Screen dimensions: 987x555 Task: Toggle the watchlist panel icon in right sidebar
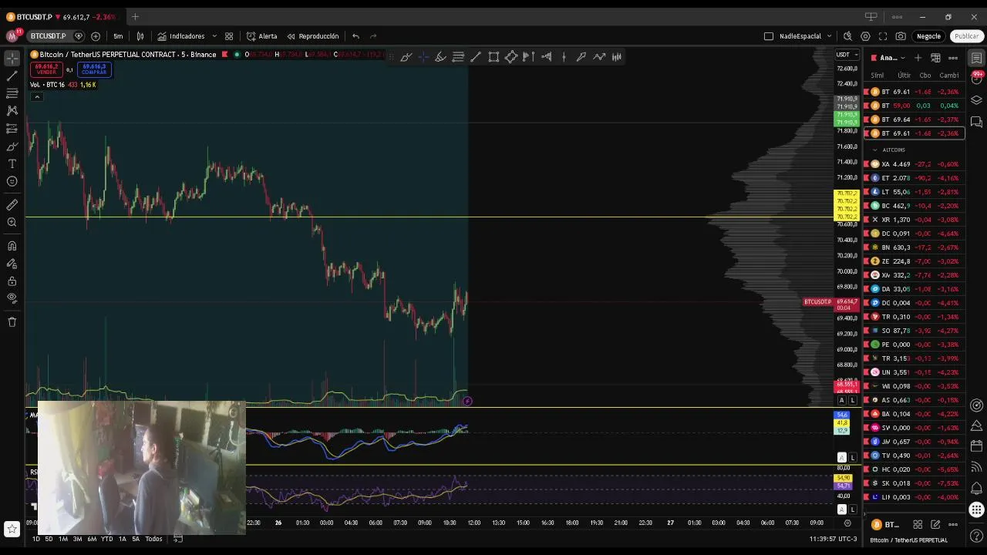pyautogui.click(x=976, y=59)
